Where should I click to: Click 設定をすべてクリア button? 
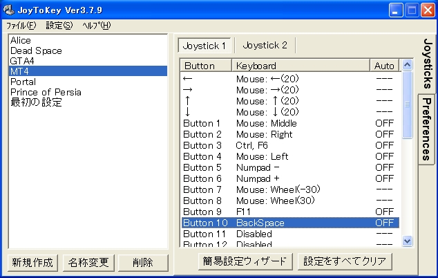pos(345,261)
